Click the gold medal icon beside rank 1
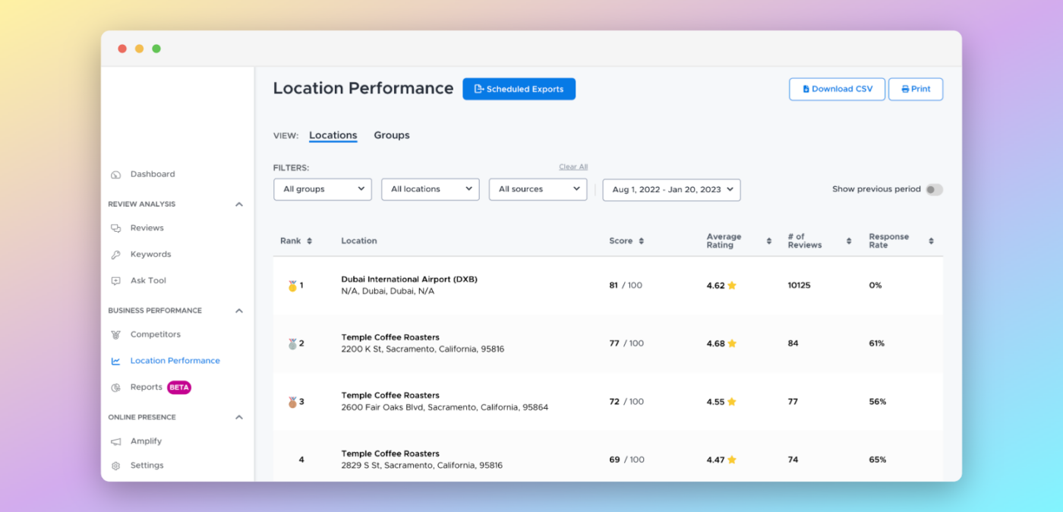 click(x=291, y=285)
